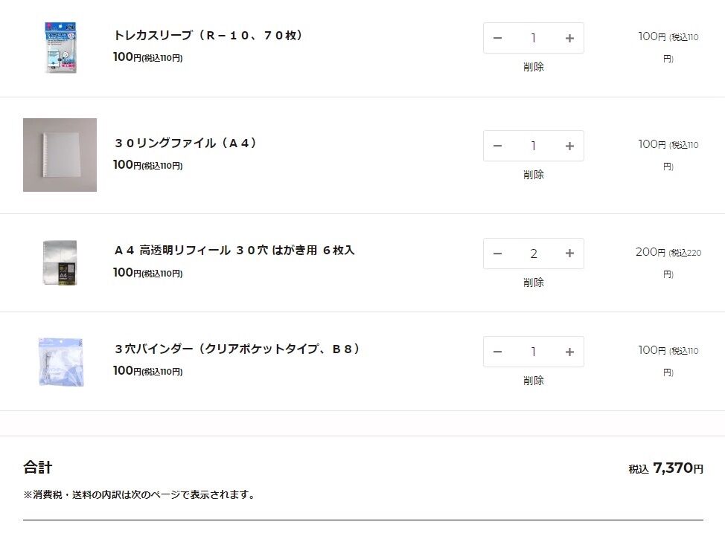This screenshot has width=725, height=539.
Task: Open トレカスリーブ（Ｒ－１０、７０枚） title link
Action: (208, 35)
